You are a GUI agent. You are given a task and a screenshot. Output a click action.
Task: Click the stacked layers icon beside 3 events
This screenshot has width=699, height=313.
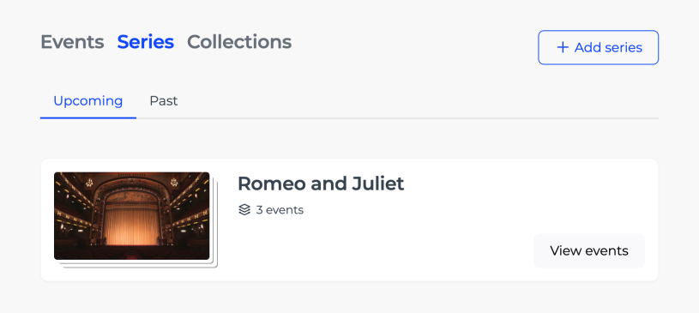(x=244, y=209)
